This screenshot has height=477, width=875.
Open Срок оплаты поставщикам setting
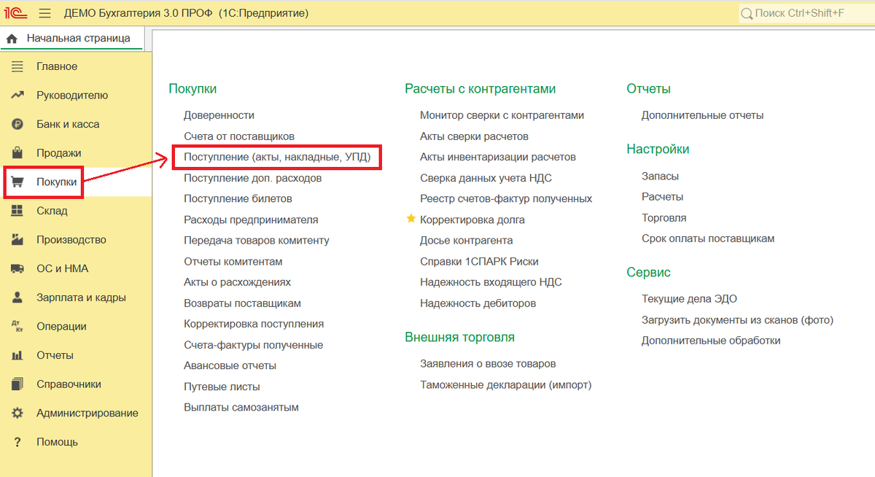pos(708,238)
